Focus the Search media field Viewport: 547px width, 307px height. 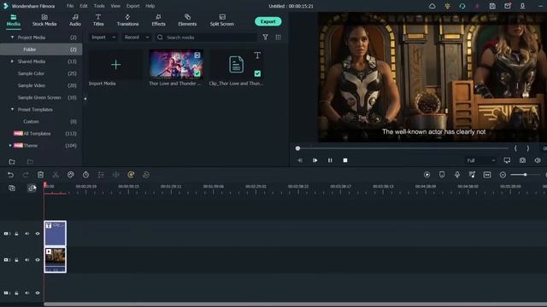[206, 38]
